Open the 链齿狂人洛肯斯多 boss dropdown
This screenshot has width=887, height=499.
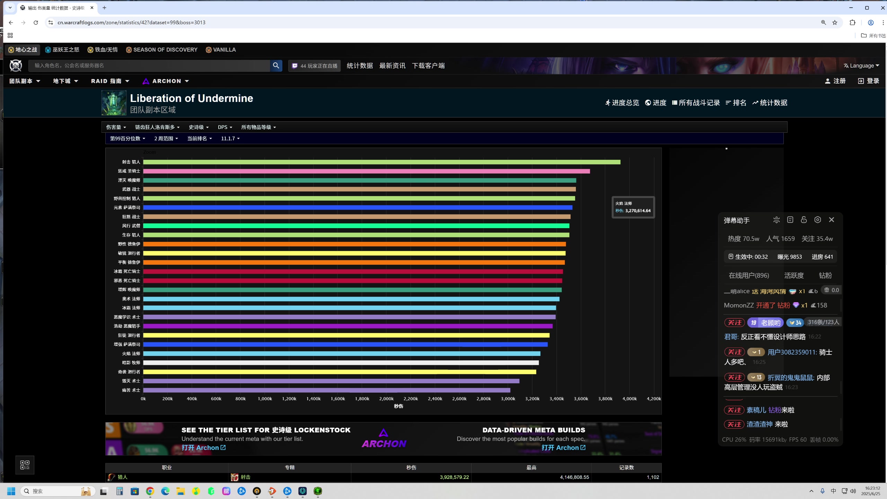coord(157,127)
